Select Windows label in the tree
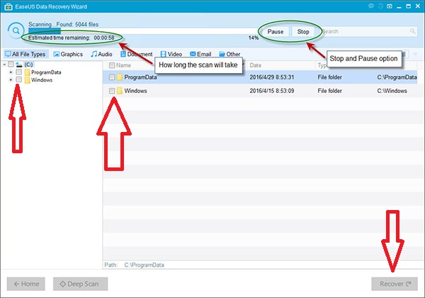The width and height of the screenshot is (425, 298). [42, 79]
